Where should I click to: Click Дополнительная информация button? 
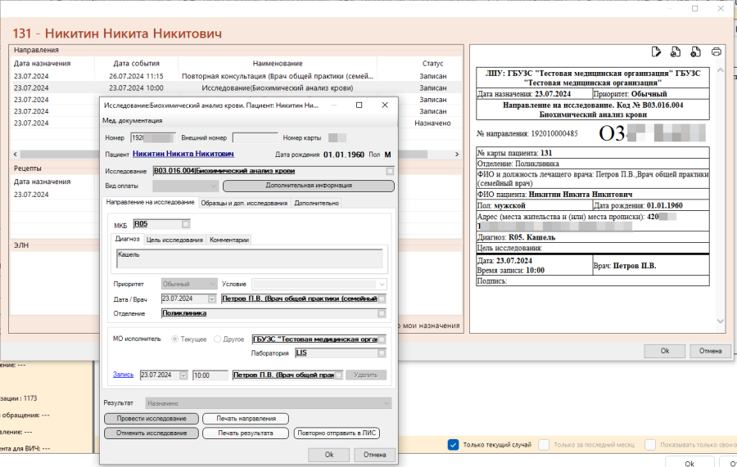309,186
